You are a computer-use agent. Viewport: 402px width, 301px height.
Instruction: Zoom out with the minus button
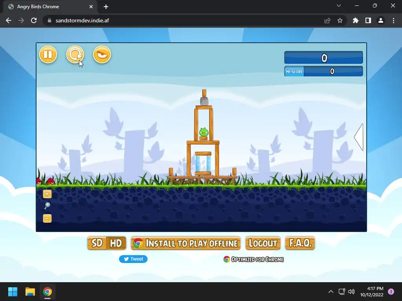[x=47, y=218]
